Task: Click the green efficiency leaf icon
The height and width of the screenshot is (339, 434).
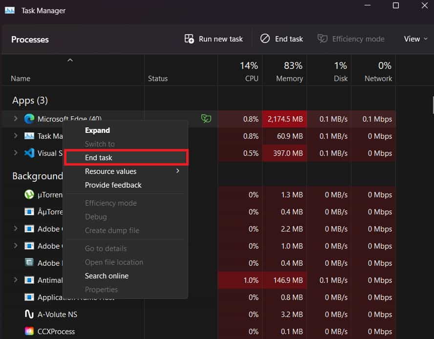Action: point(206,119)
